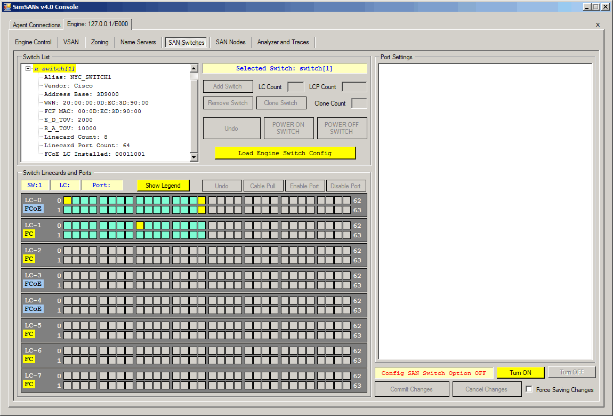Click the FCoE badge under LC-3
613x416 pixels.
pos(33,284)
